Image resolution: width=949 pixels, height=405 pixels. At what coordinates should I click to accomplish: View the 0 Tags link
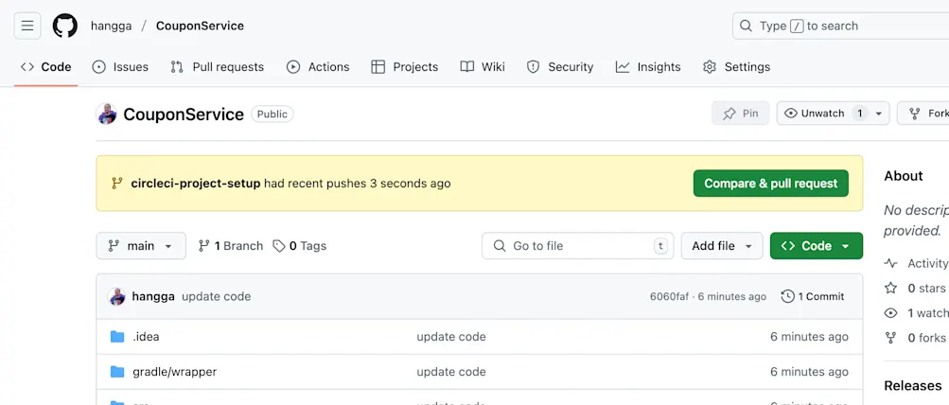click(300, 246)
